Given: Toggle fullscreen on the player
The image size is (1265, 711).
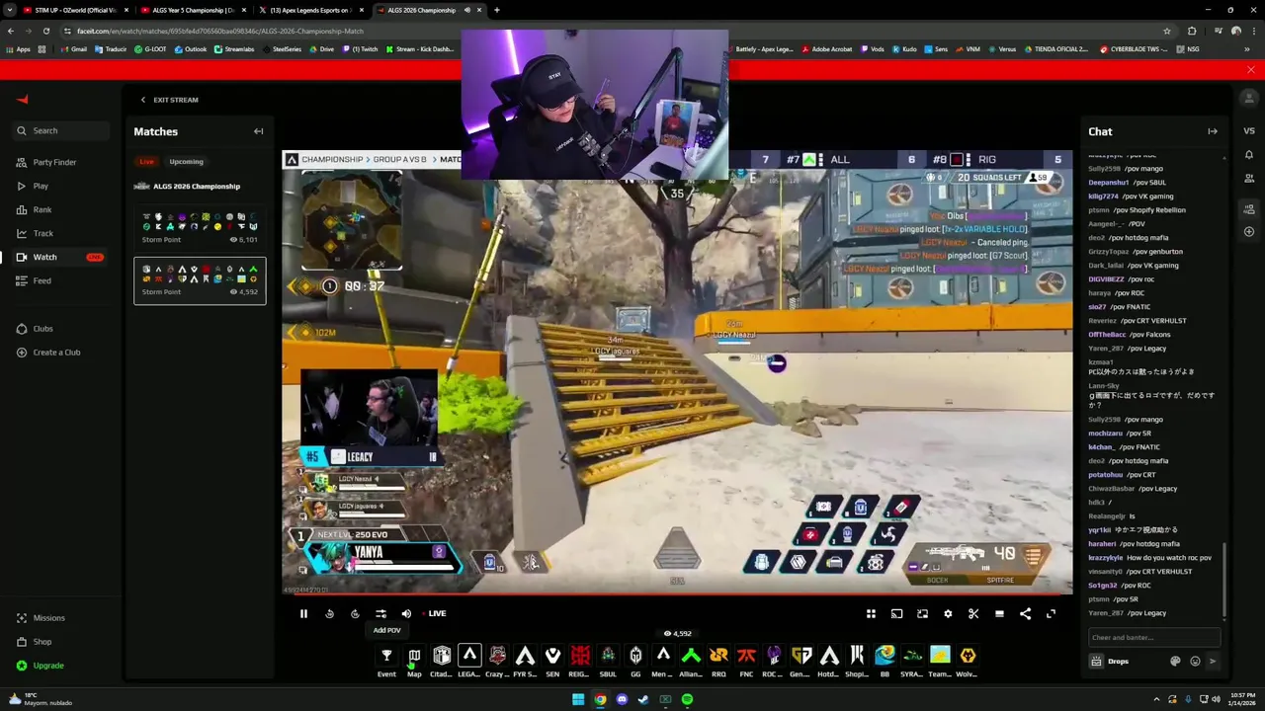Looking at the screenshot, I should (1051, 613).
